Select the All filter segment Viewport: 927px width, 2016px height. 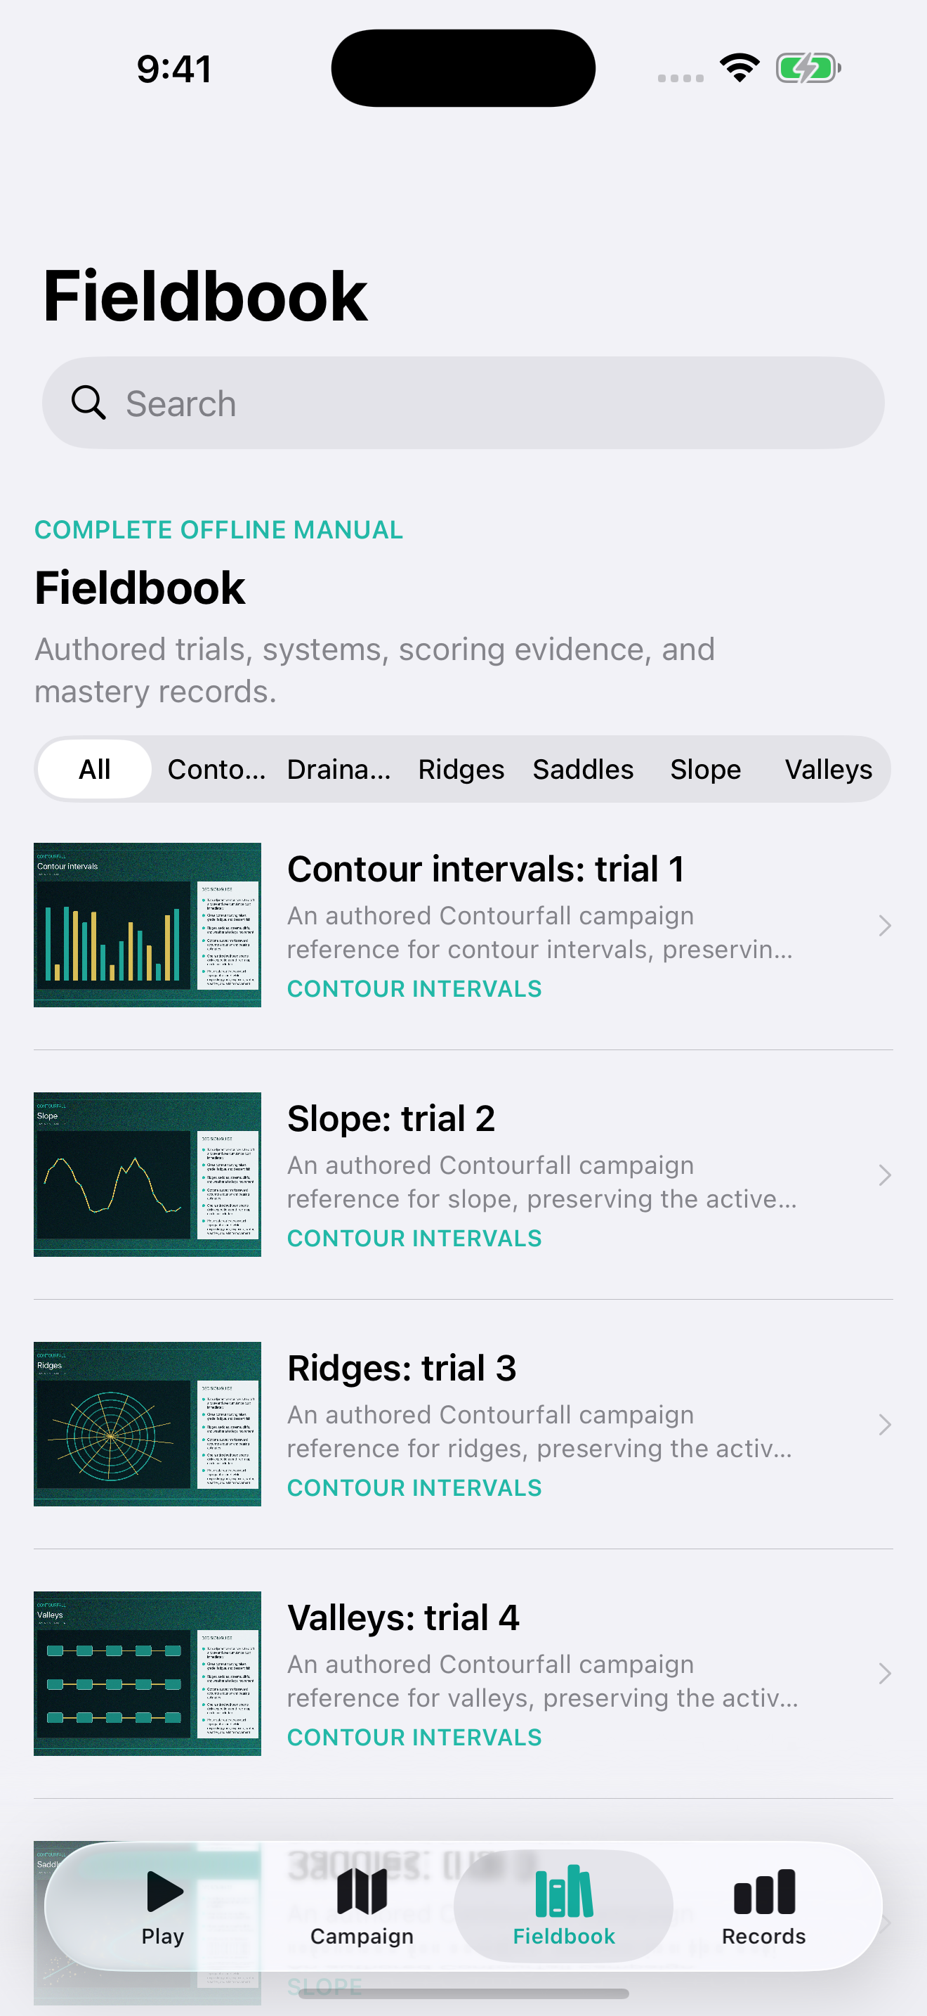[x=95, y=769]
